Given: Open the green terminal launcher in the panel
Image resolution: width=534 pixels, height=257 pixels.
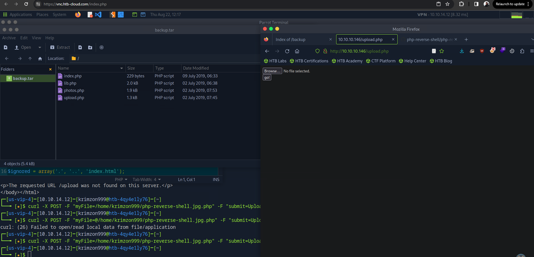Looking at the screenshot, I should (x=135, y=14).
